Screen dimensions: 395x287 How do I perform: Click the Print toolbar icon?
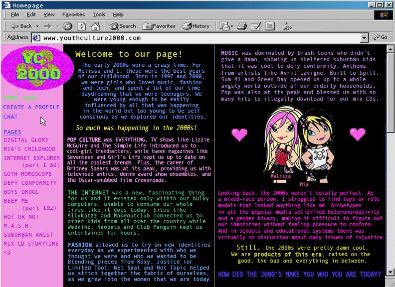242,26
